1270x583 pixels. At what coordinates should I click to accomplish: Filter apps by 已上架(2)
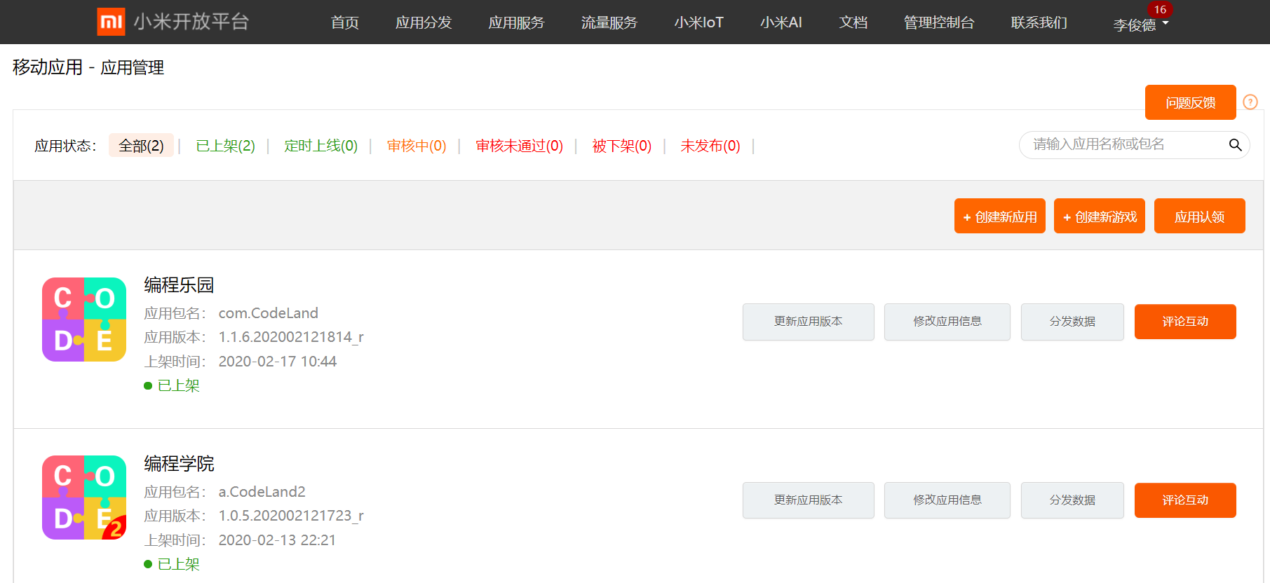point(226,146)
